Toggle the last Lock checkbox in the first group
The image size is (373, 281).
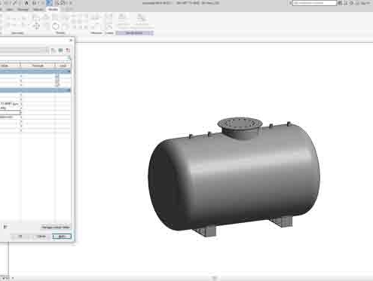(57, 85)
